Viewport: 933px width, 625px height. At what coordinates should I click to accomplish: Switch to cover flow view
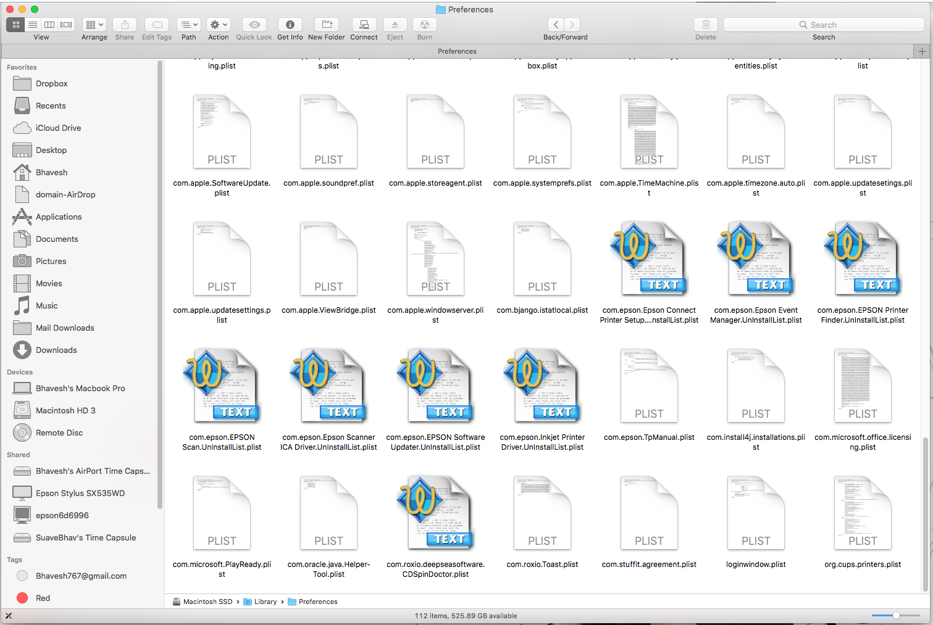(66, 25)
